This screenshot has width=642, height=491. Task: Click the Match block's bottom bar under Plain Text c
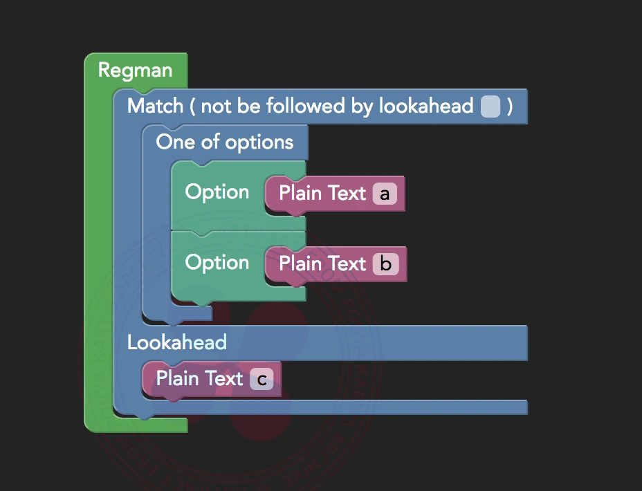point(346,407)
